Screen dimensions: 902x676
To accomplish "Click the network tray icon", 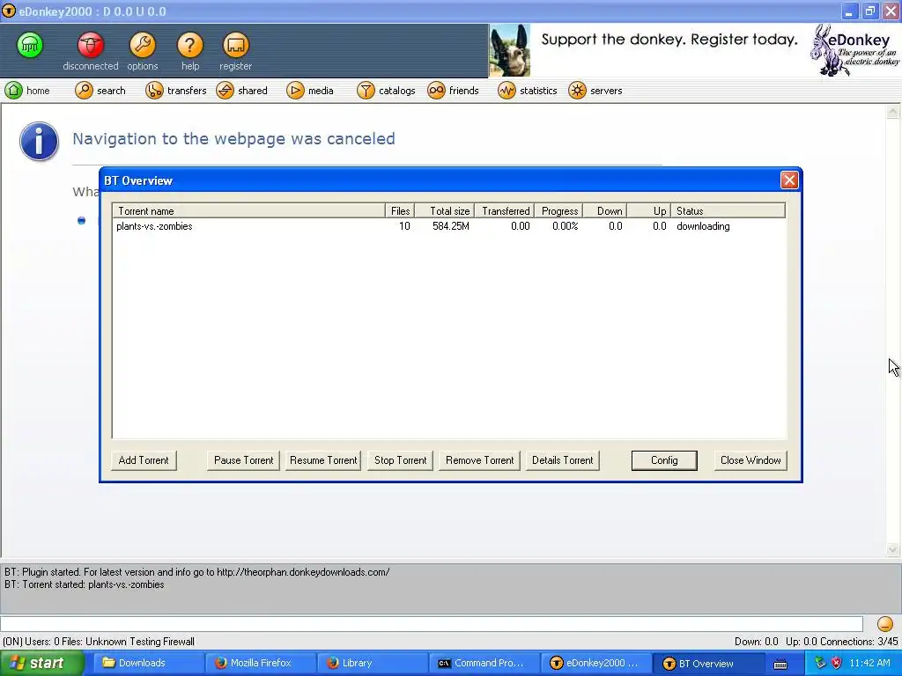I will (x=820, y=664).
